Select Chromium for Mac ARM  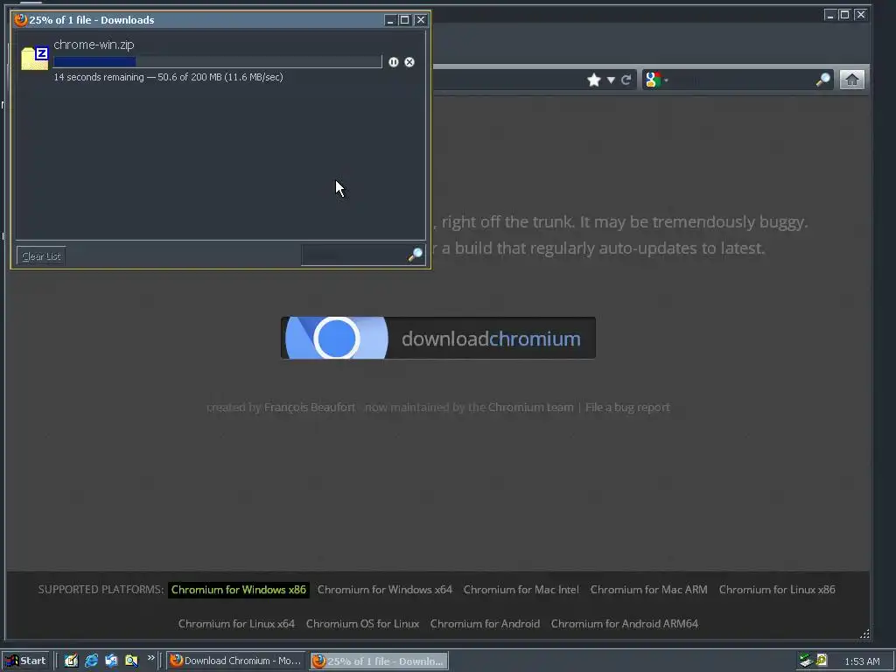coord(649,590)
